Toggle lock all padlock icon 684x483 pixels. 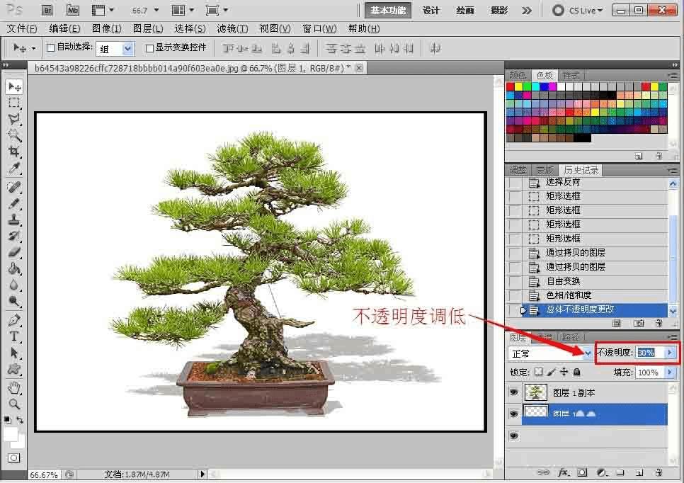(x=576, y=372)
